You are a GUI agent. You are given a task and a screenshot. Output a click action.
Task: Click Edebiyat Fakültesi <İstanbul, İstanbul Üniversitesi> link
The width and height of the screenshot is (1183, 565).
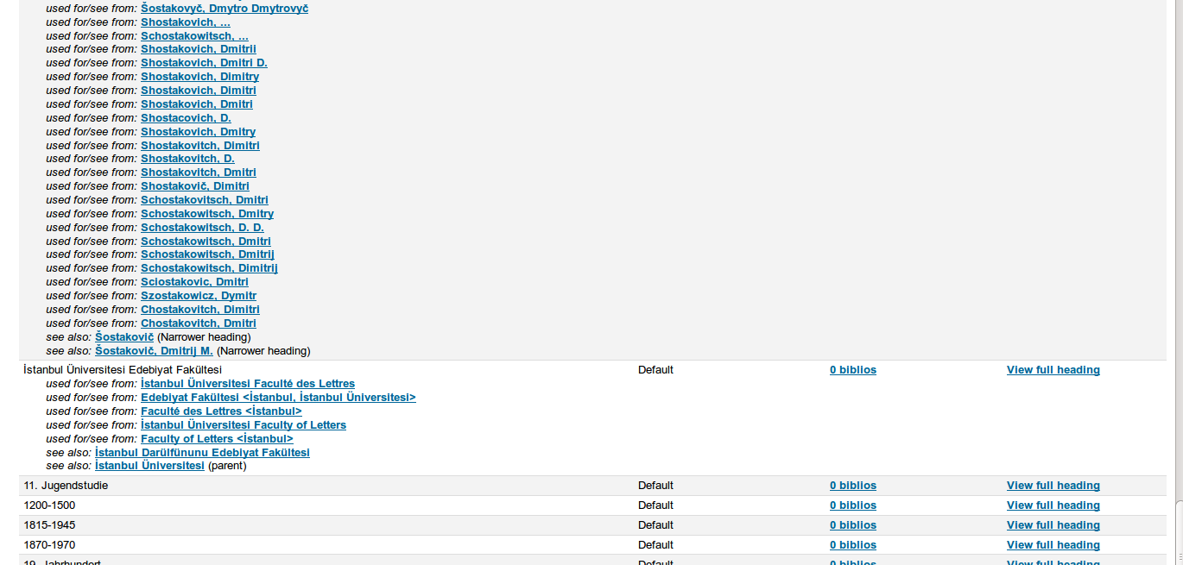click(x=278, y=398)
